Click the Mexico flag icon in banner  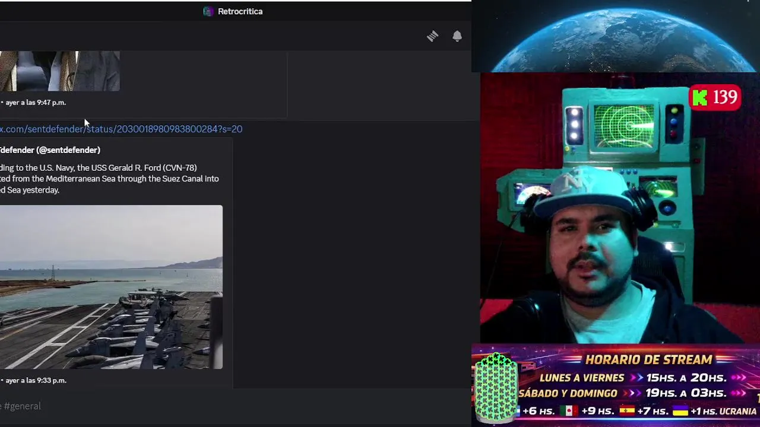[x=569, y=410]
